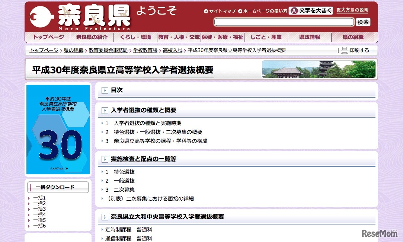This screenshot has width=403, height=242.
Task: Open 2 一般選抜 under 実施検査と配点
Action: coord(120,181)
